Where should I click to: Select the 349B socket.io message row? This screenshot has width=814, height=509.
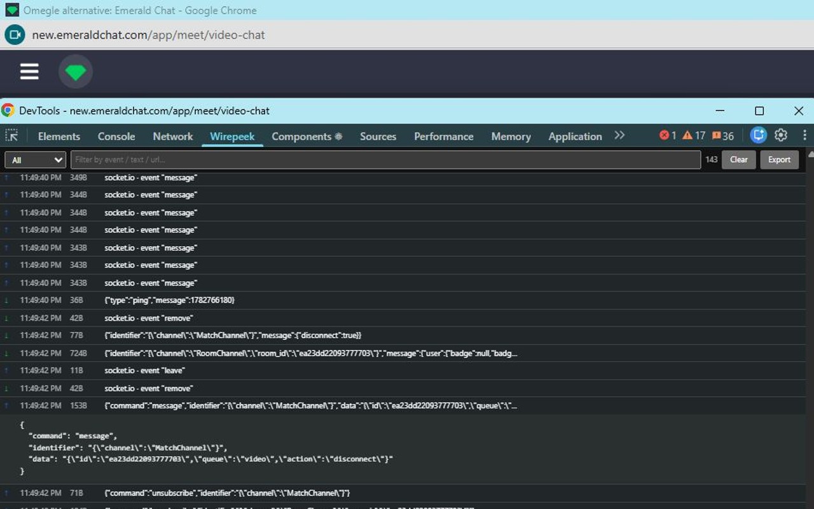(x=403, y=178)
